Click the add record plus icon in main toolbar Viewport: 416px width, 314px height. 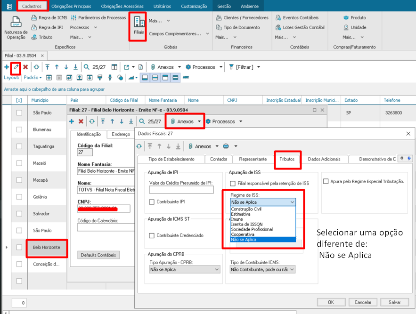(7, 67)
